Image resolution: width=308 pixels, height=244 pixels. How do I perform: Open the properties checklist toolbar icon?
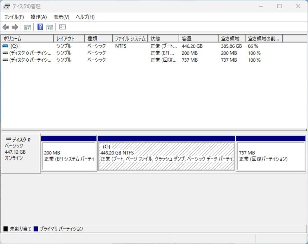click(x=62, y=27)
